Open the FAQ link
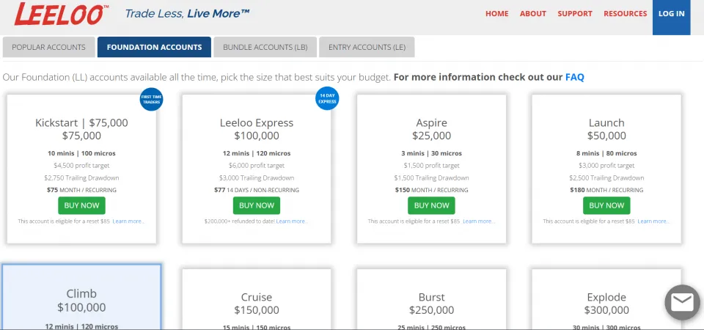The width and height of the screenshot is (704, 330). 574,77
